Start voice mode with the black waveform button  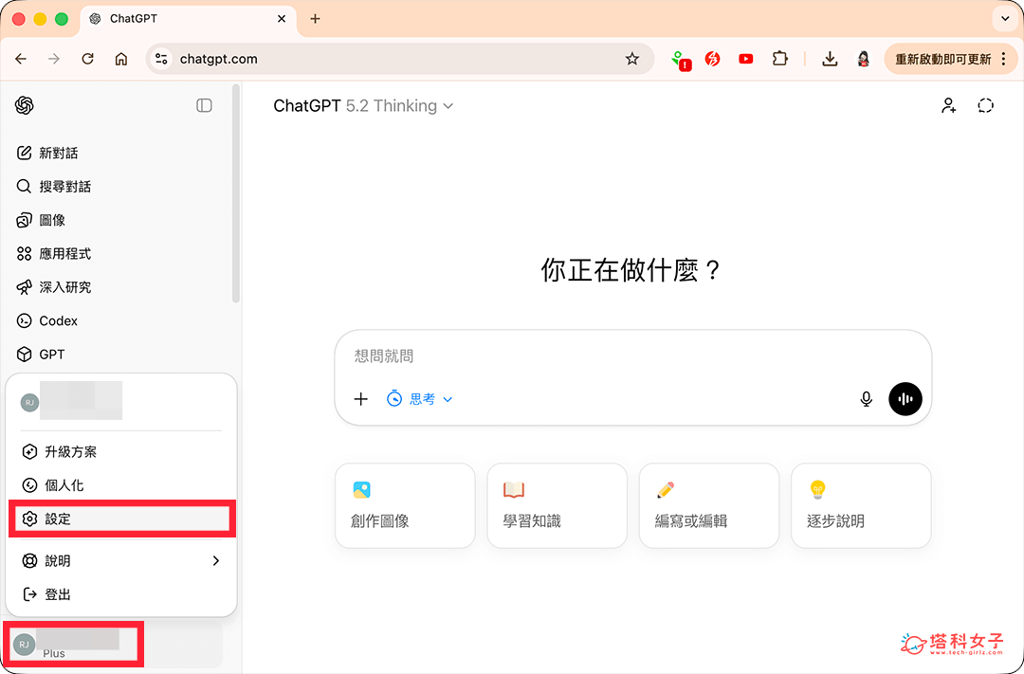905,398
